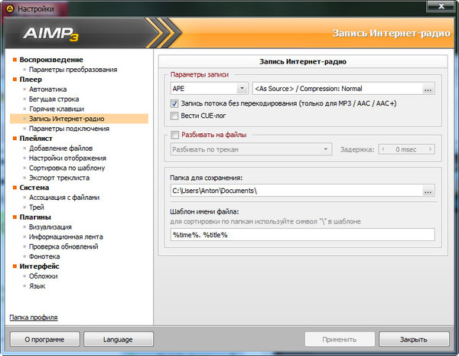Enable the 'Разбивать на файлы' checkbox
This screenshot has height=356, width=459.
coord(174,135)
